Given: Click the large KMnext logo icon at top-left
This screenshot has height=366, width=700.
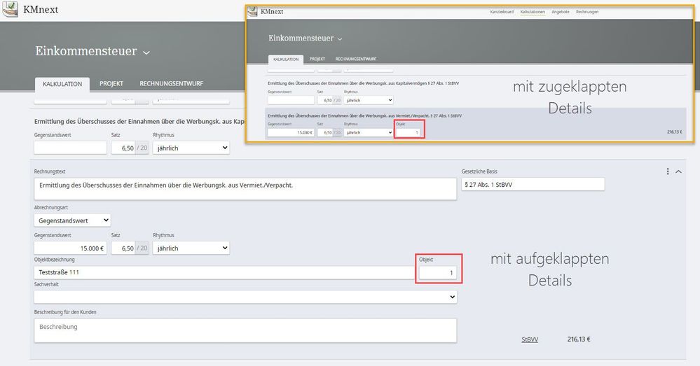Looking at the screenshot, I should [x=11, y=10].
